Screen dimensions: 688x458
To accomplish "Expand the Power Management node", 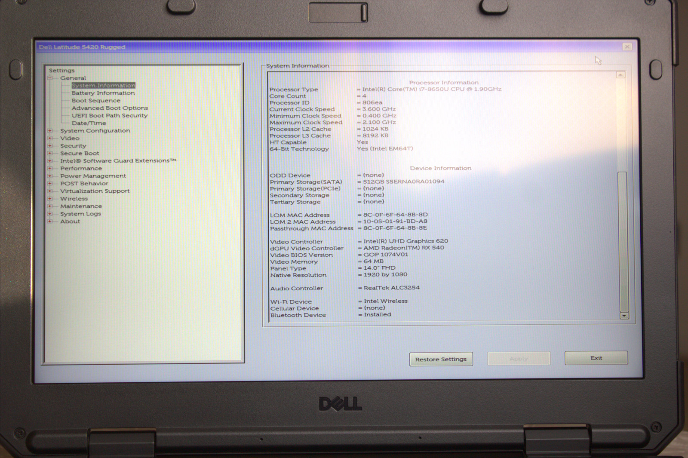I will [50, 176].
